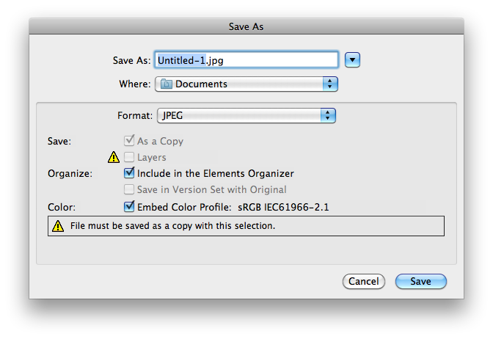
Task: Open the Format JPEG dropdown
Action: [246, 115]
